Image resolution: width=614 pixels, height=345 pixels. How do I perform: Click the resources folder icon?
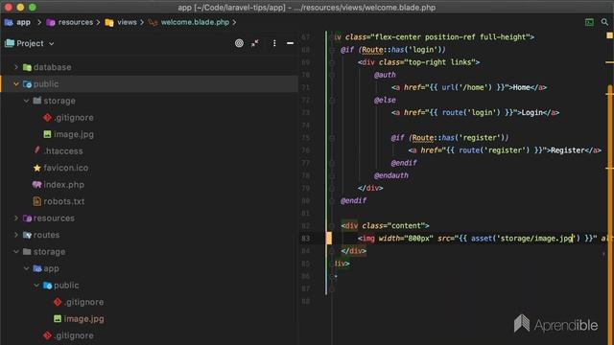(27, 218)
